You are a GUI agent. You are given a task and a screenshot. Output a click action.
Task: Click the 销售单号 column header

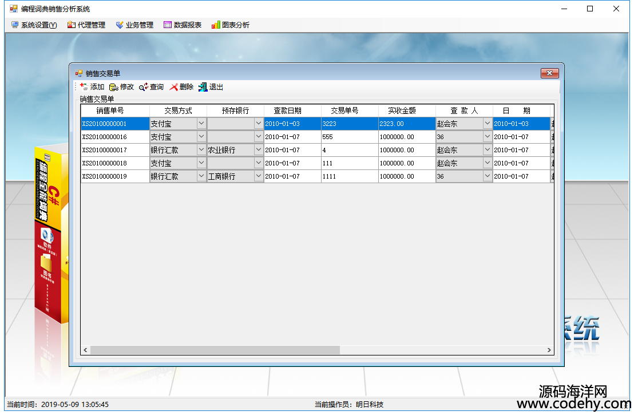point(110,111)
